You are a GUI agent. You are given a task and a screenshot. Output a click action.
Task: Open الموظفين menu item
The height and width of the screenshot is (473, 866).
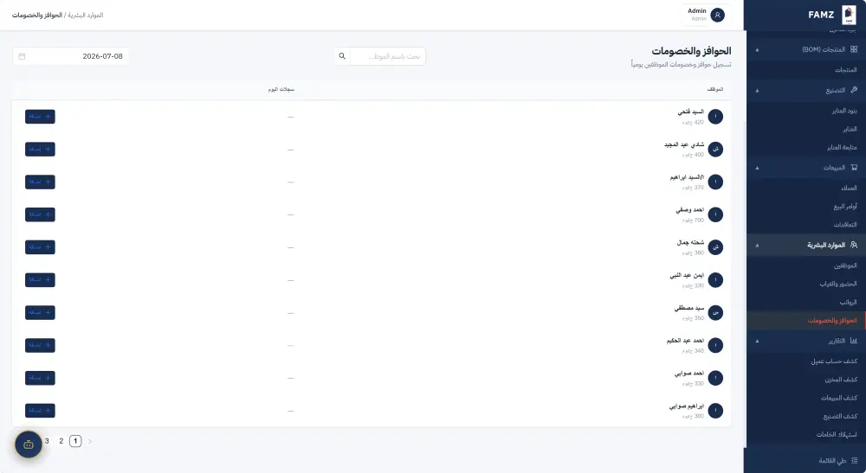845,265
